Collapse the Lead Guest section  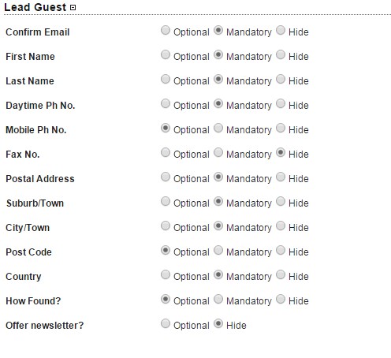73,8
